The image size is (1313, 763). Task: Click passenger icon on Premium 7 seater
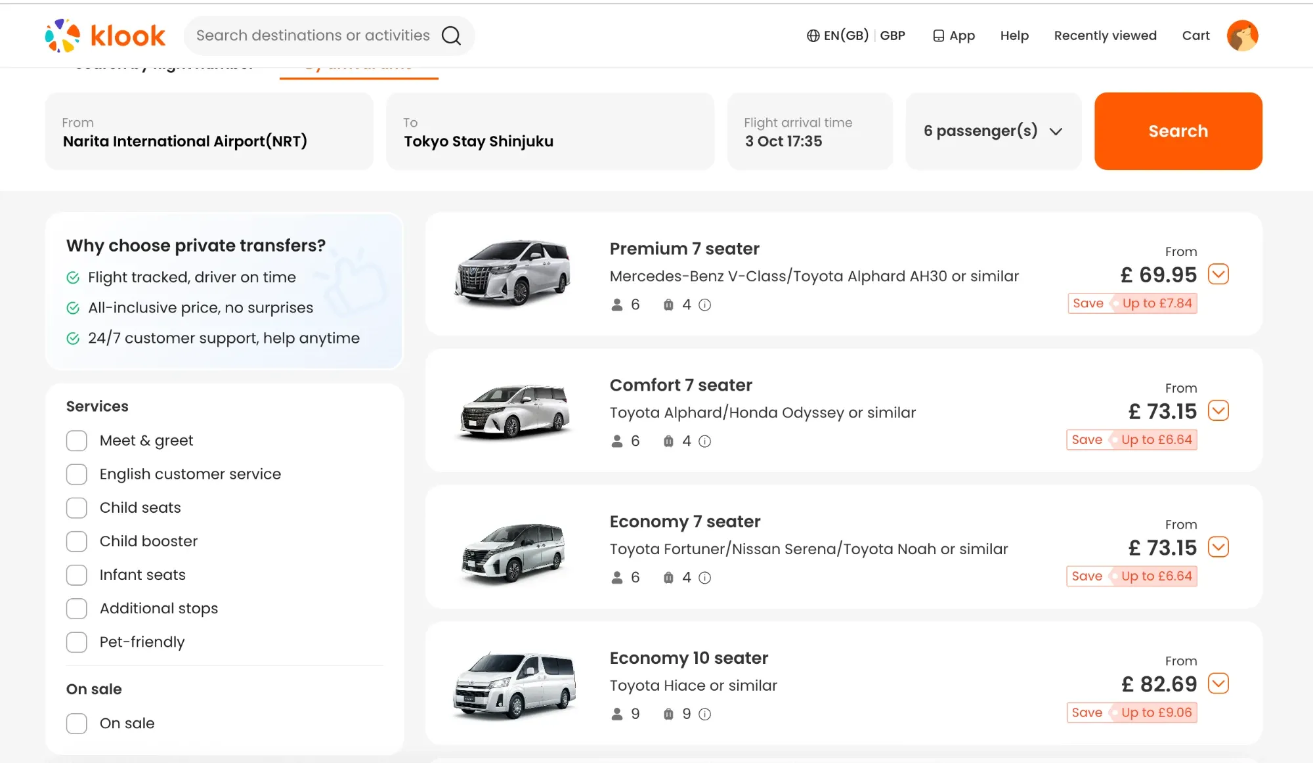point(616,305)
